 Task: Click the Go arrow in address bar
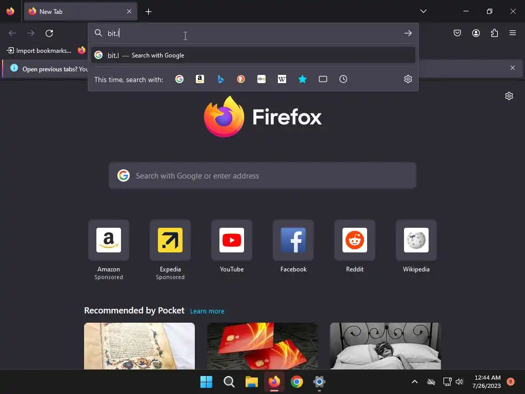coord(408,33)
